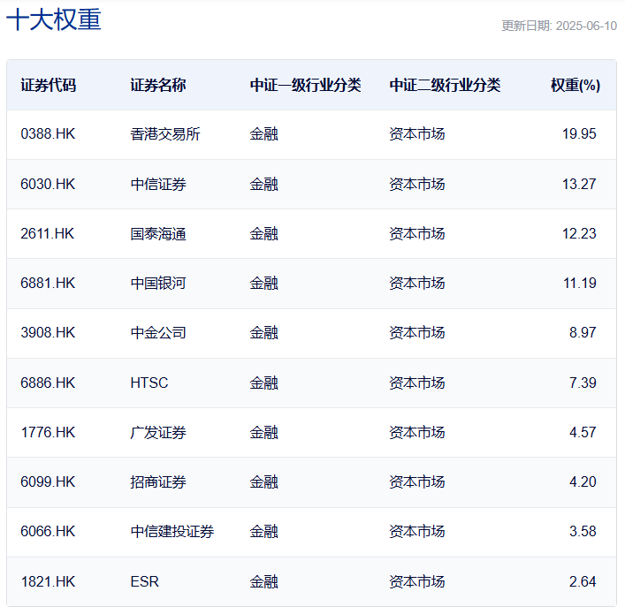The height and width of the screenshot is (614, 625).
Task: Open the 中金公司 row name
Action: 158,333
